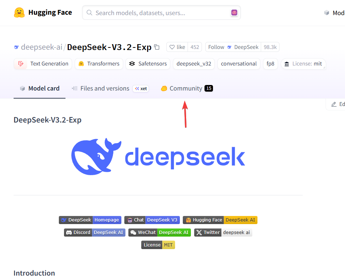Open the Twitter deepseek ai badge
345x280 pixels.
(x=223, y=233)
